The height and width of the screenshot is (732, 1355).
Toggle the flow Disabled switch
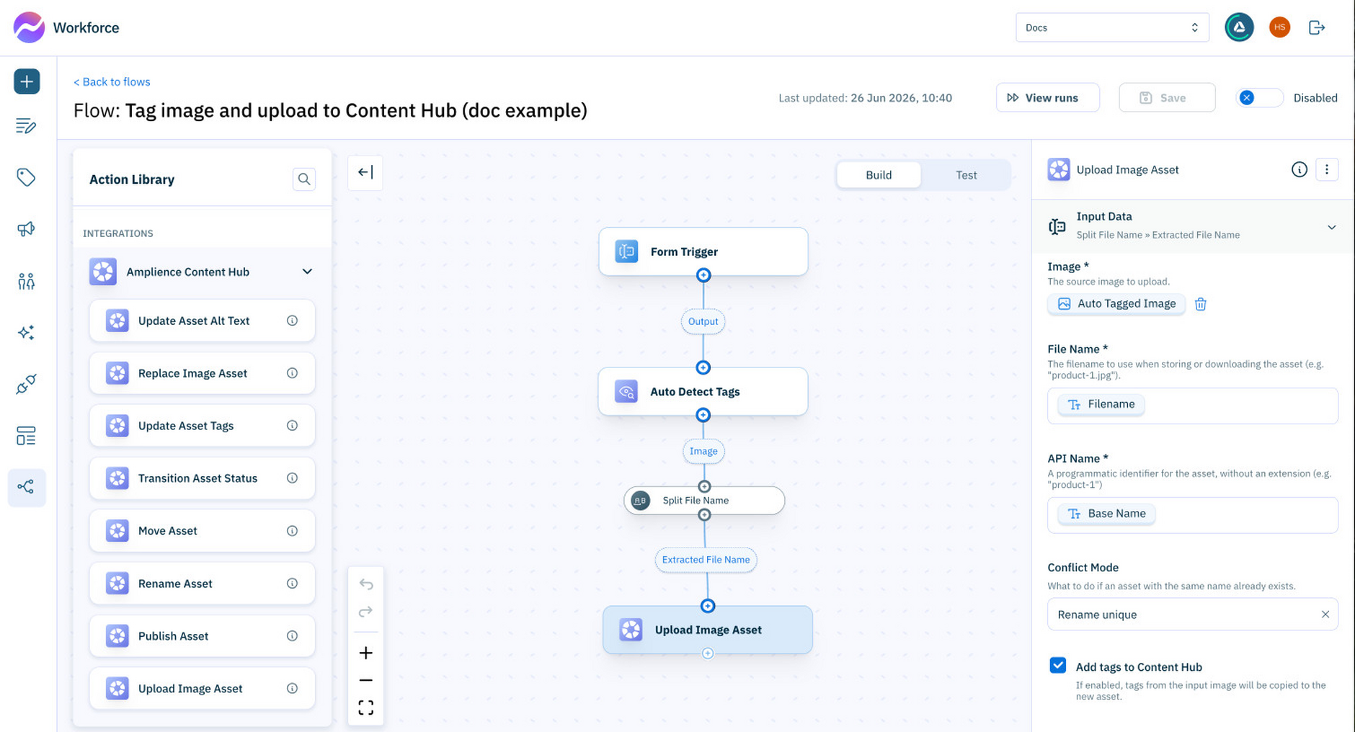click(1258, 98)
